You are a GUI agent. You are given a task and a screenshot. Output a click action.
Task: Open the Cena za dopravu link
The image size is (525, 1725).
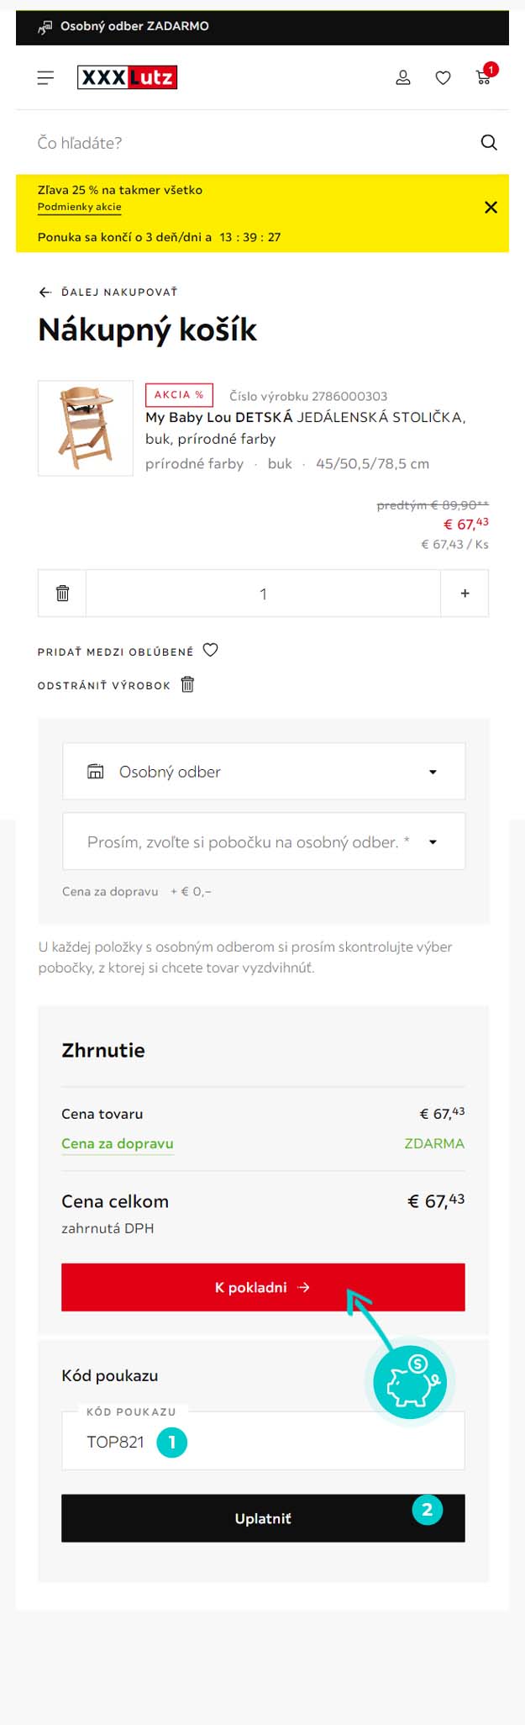coord(118,1143)
